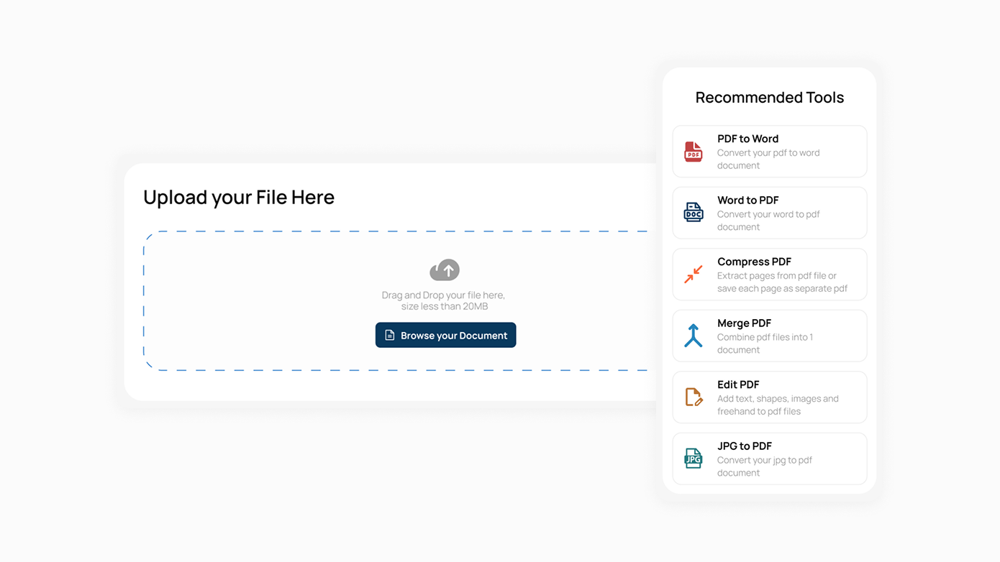1000x562 pixels.
Task: Click the Edit PDF pencil-page icon
Action: pyautogui.click(x=693, y=397)
